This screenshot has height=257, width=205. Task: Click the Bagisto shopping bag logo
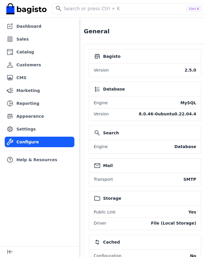[x=10, y=9]
